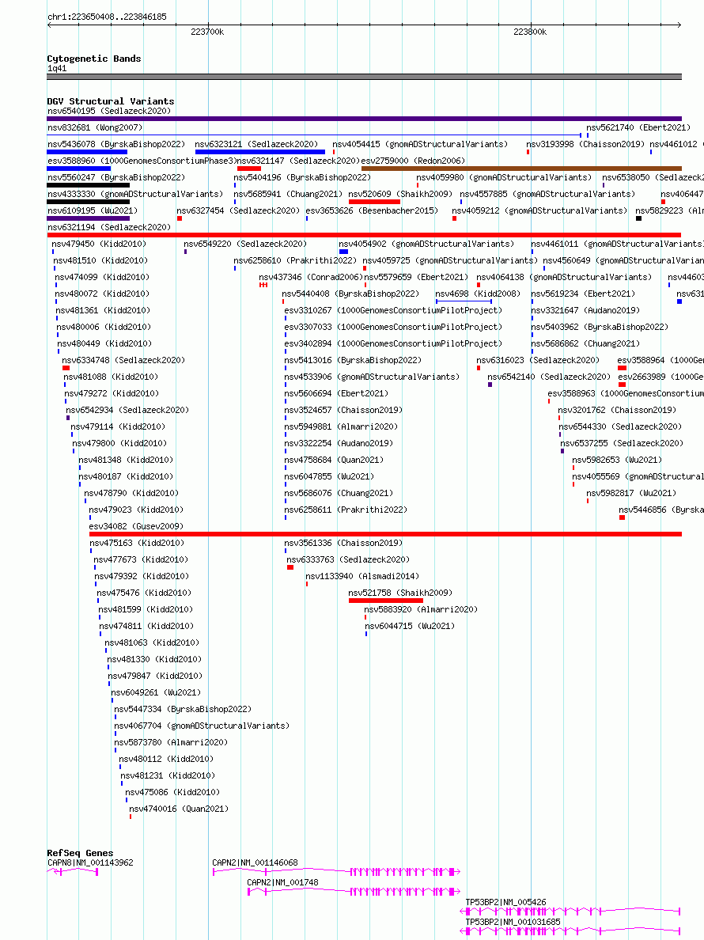This screenshot has width=704, height=940.
Task: Select the red nsv521758 variant bar
Action: (386, 601)
